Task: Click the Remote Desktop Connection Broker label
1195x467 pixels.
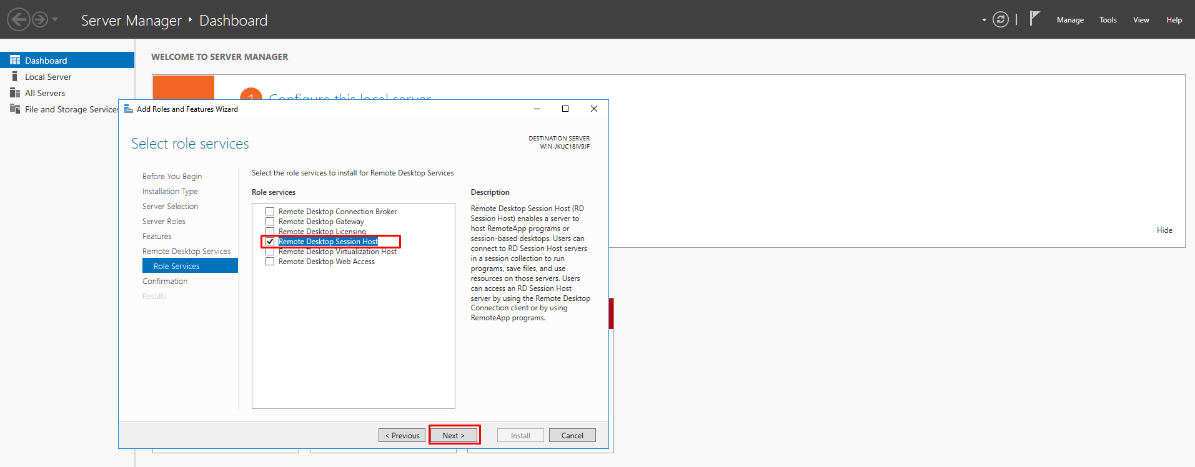Action: pos(338,212)
